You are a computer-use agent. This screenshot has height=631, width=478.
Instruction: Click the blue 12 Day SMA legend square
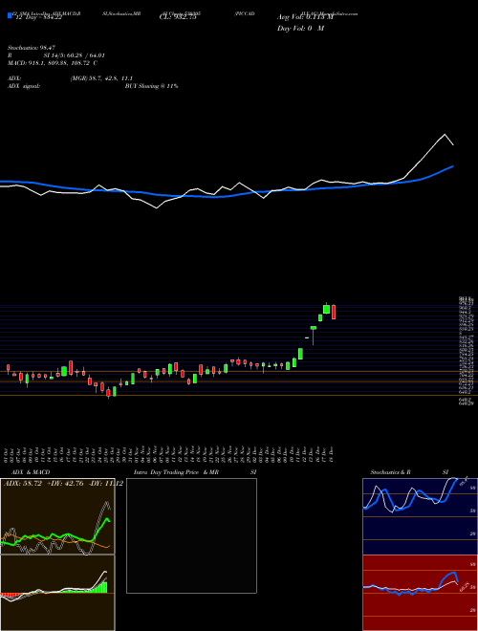[x=10, y=15]
